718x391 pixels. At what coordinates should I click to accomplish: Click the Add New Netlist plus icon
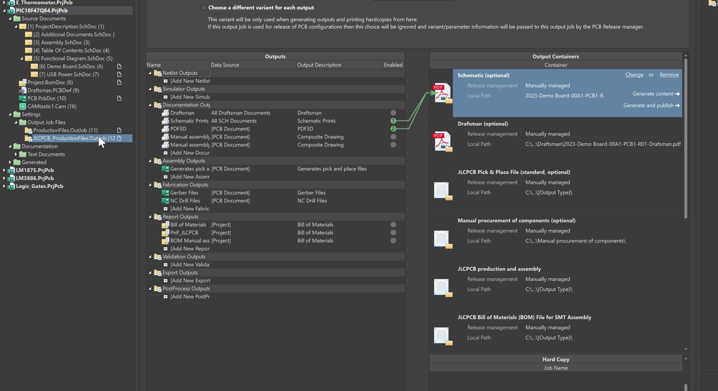(166, 81)
